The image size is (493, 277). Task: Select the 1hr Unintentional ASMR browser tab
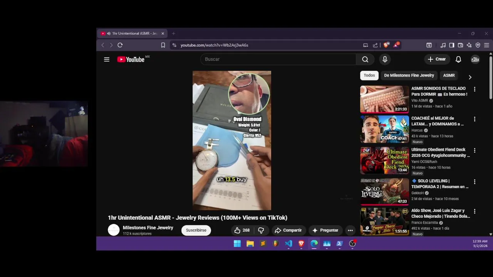[132, 33]
